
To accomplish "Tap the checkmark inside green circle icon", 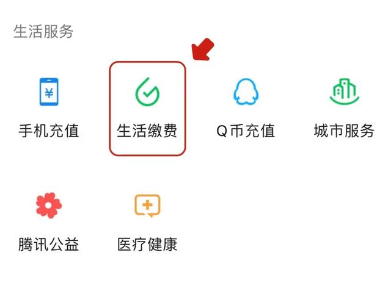I will click(147, 93).
